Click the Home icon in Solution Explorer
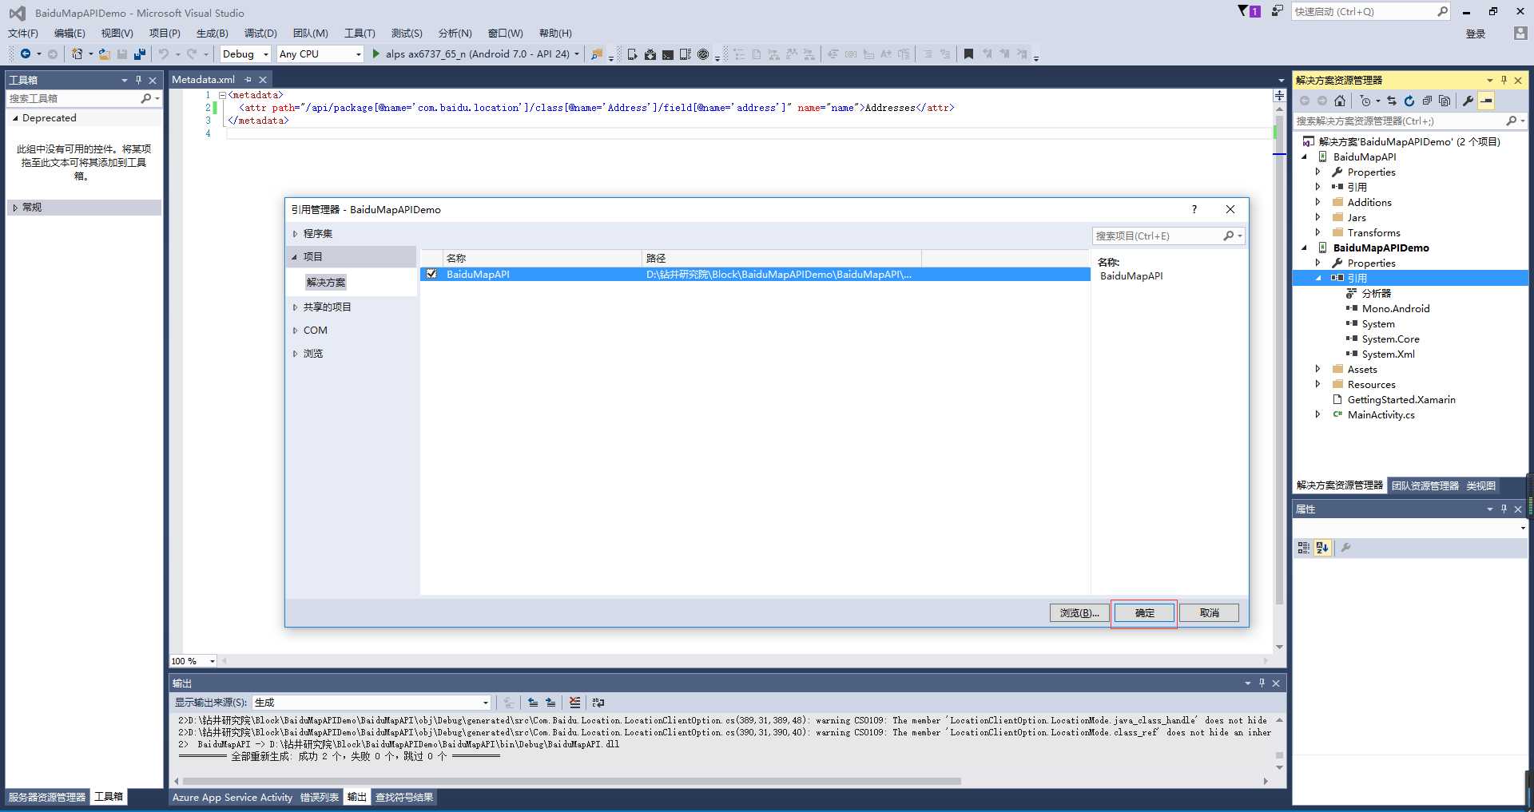This screenshot has width=1534, height=812. [1340, 101]
